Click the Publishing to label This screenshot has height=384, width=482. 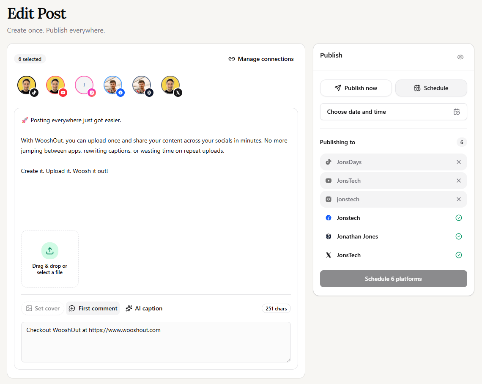click(337, 143)
